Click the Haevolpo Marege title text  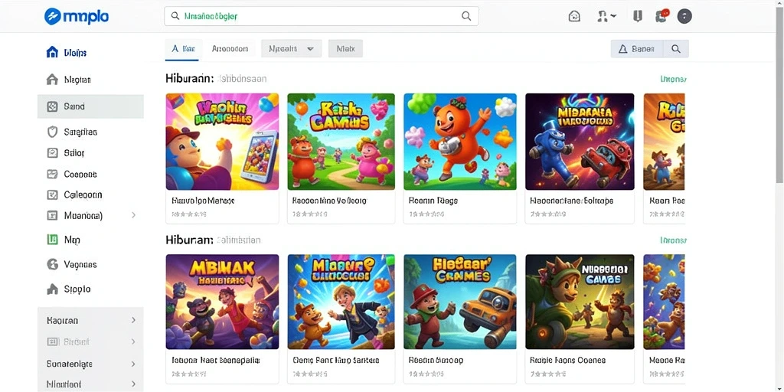tap(203, 201)
